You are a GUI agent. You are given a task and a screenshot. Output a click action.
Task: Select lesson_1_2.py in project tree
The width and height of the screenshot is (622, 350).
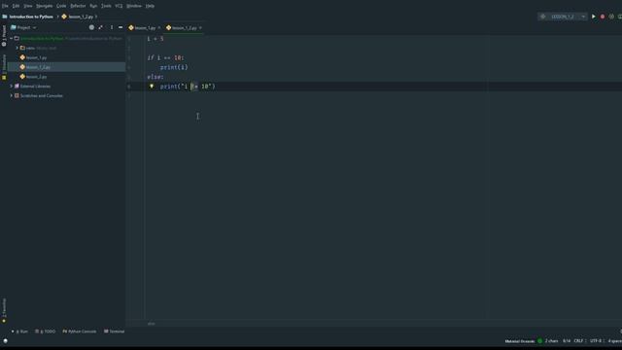38,67
